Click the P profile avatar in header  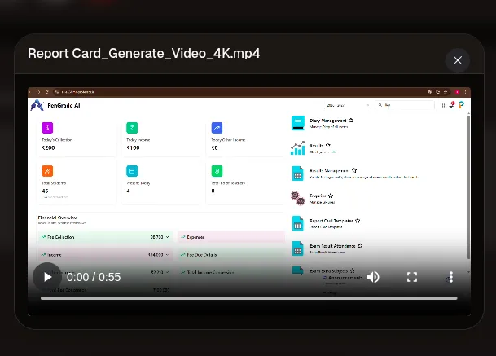click(462, 105)
